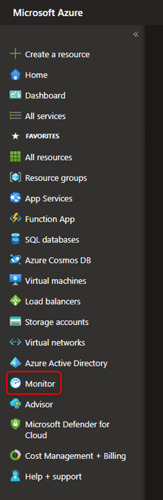Open Storage accounts text
163x500 pixels.
click(x=57, y=322)
